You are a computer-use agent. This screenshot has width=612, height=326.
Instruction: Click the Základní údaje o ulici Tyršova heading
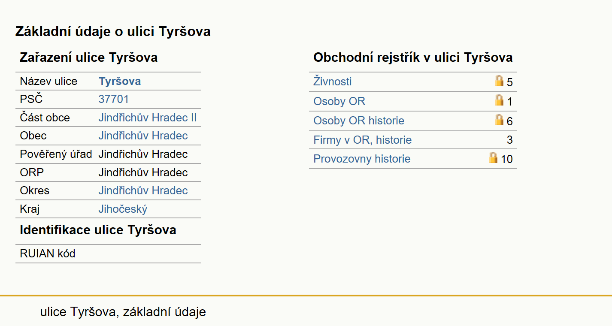coord(113,31)
